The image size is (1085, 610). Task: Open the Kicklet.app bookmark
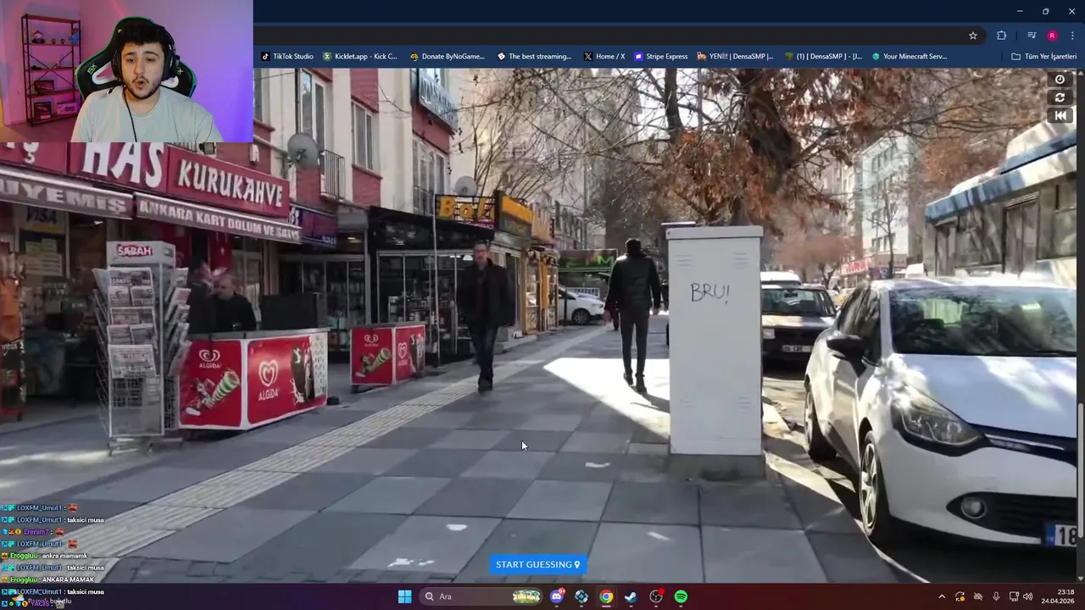(359, 57)
